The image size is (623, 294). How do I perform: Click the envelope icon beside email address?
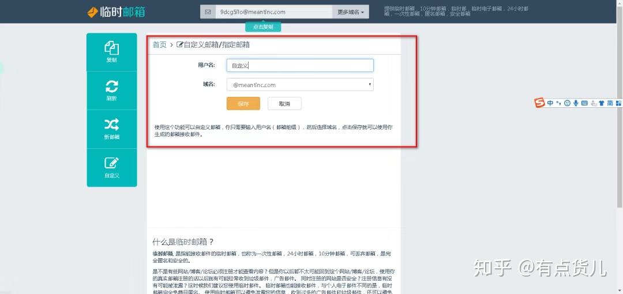coord(208,12)
